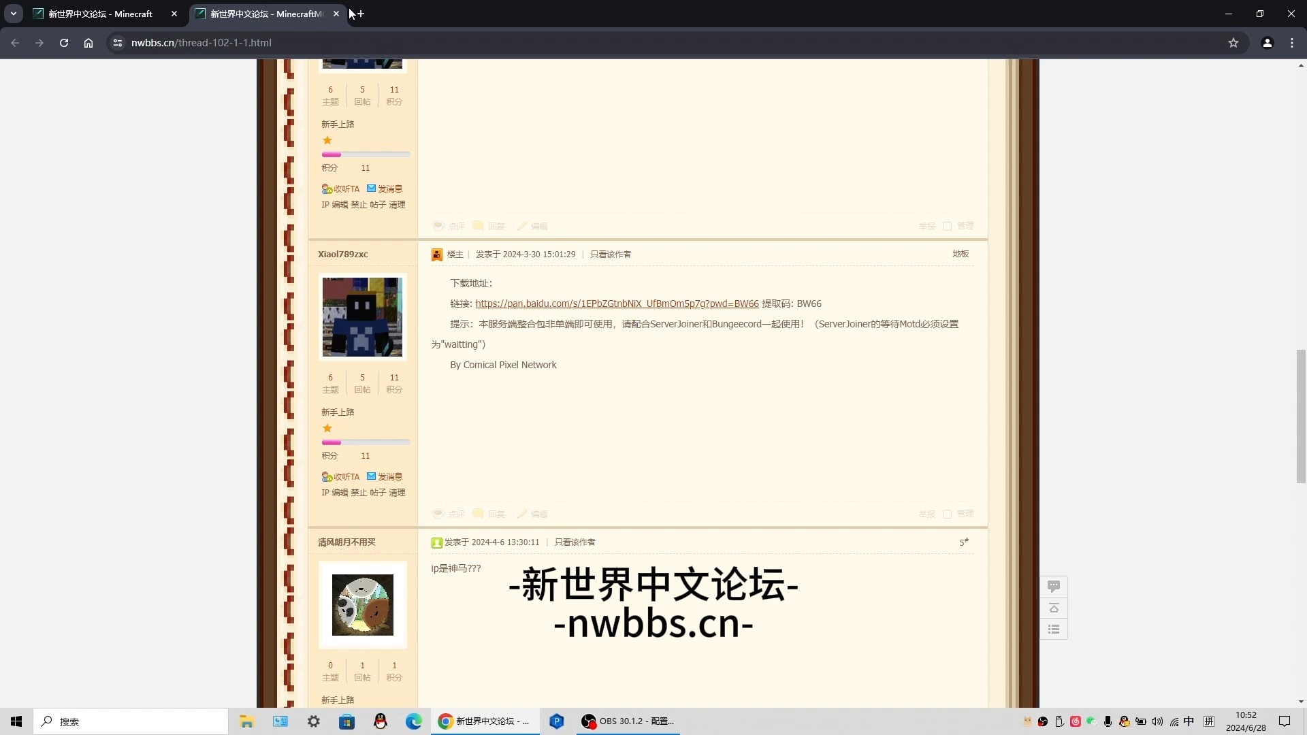
Task: Switch to OBS 30.1.2 taskbar window
Action: [x=628, y=721]
